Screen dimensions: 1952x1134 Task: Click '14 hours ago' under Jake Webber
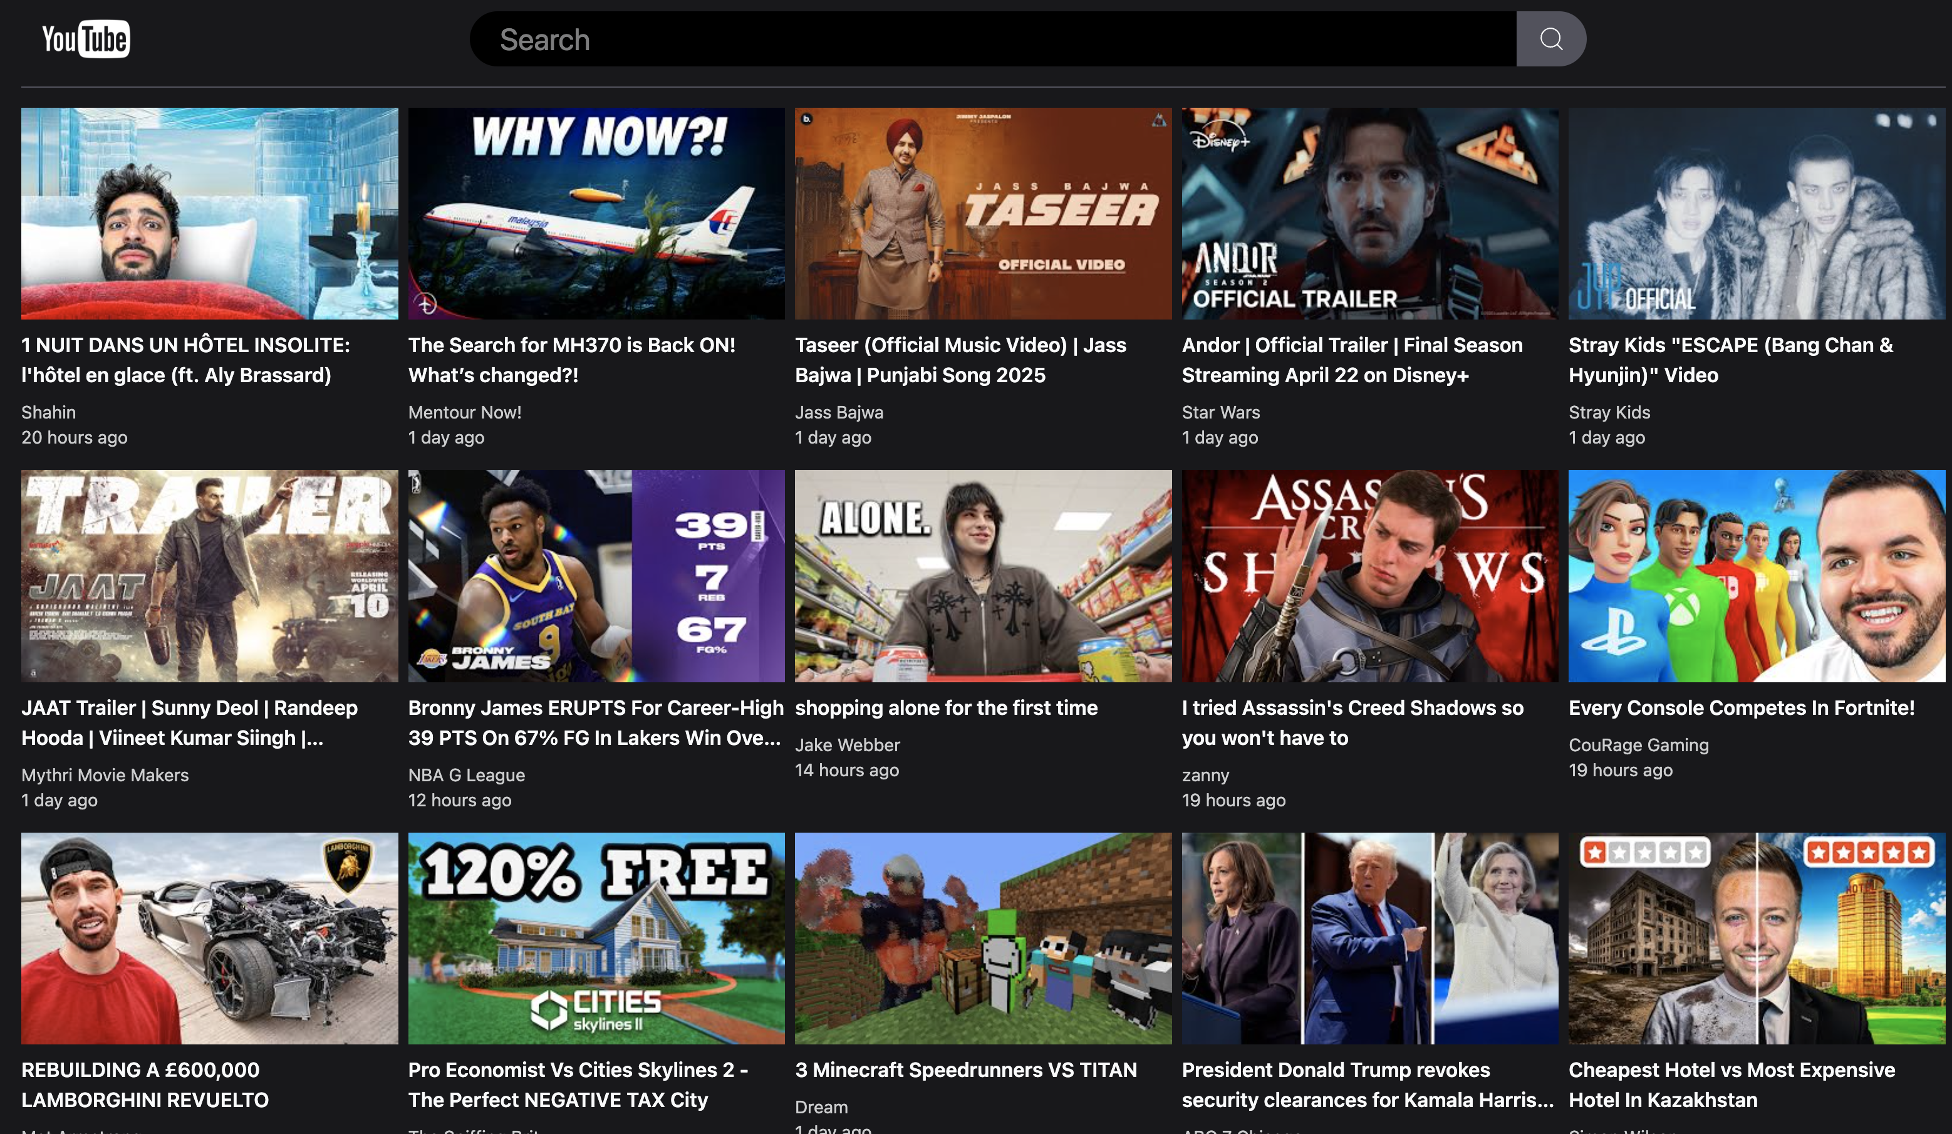[x=847, y=770]
